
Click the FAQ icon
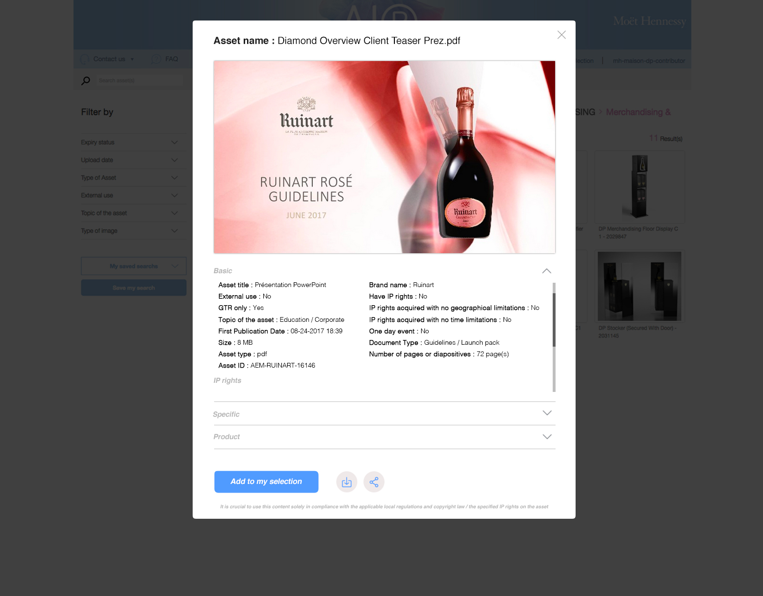point(156,59)
